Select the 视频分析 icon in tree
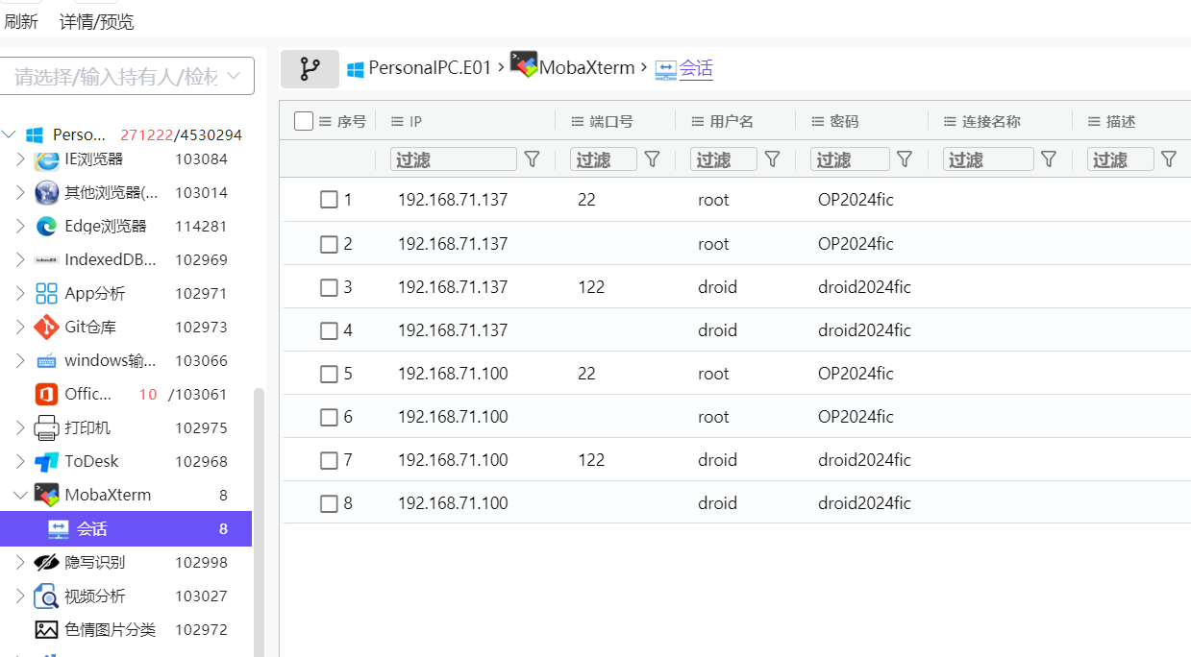Screen dimensions: 1191x657 (x=46, y=596)
